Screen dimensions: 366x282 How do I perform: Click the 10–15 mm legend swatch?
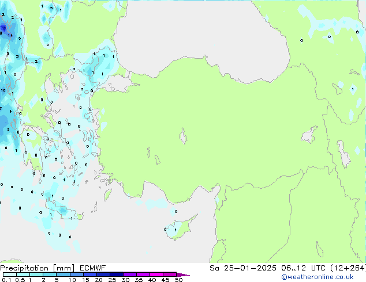coord(76,275)
